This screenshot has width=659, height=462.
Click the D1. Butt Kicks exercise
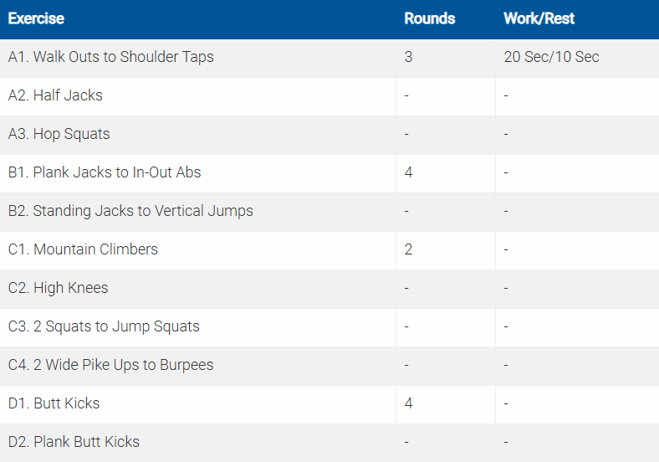click(54, 403)
